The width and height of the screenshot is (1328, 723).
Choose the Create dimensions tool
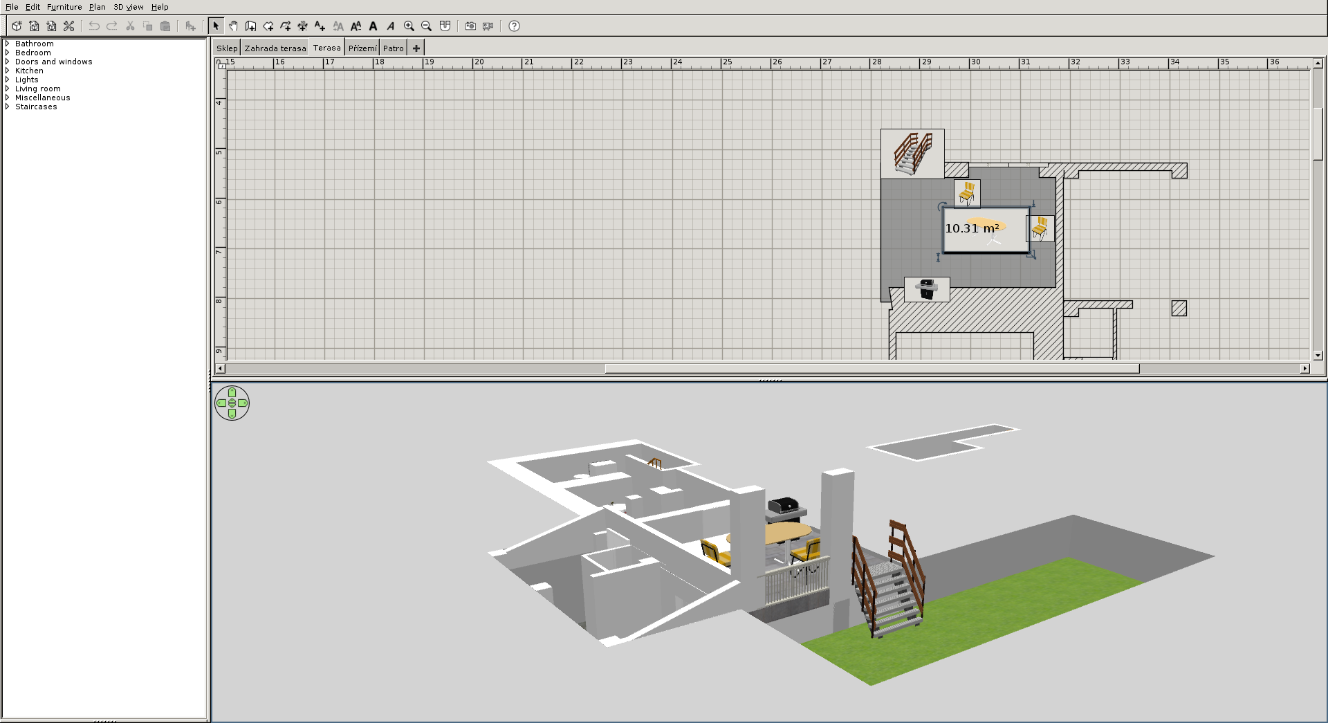coord(303,26)
